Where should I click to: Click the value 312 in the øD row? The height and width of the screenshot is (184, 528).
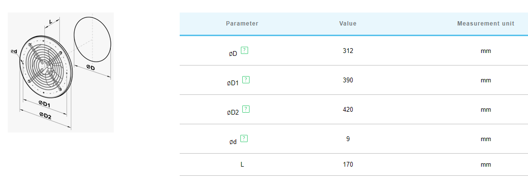(x=348, y=51)
